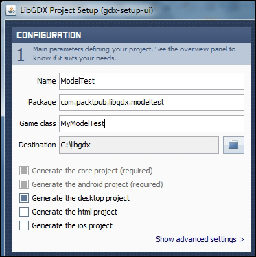Viewport: 256px width, 257px height.
Task: Select the Game class input field
Action: pos(152,123)
